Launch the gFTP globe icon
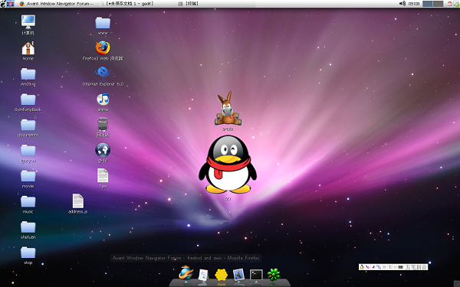 click(103, 150)
